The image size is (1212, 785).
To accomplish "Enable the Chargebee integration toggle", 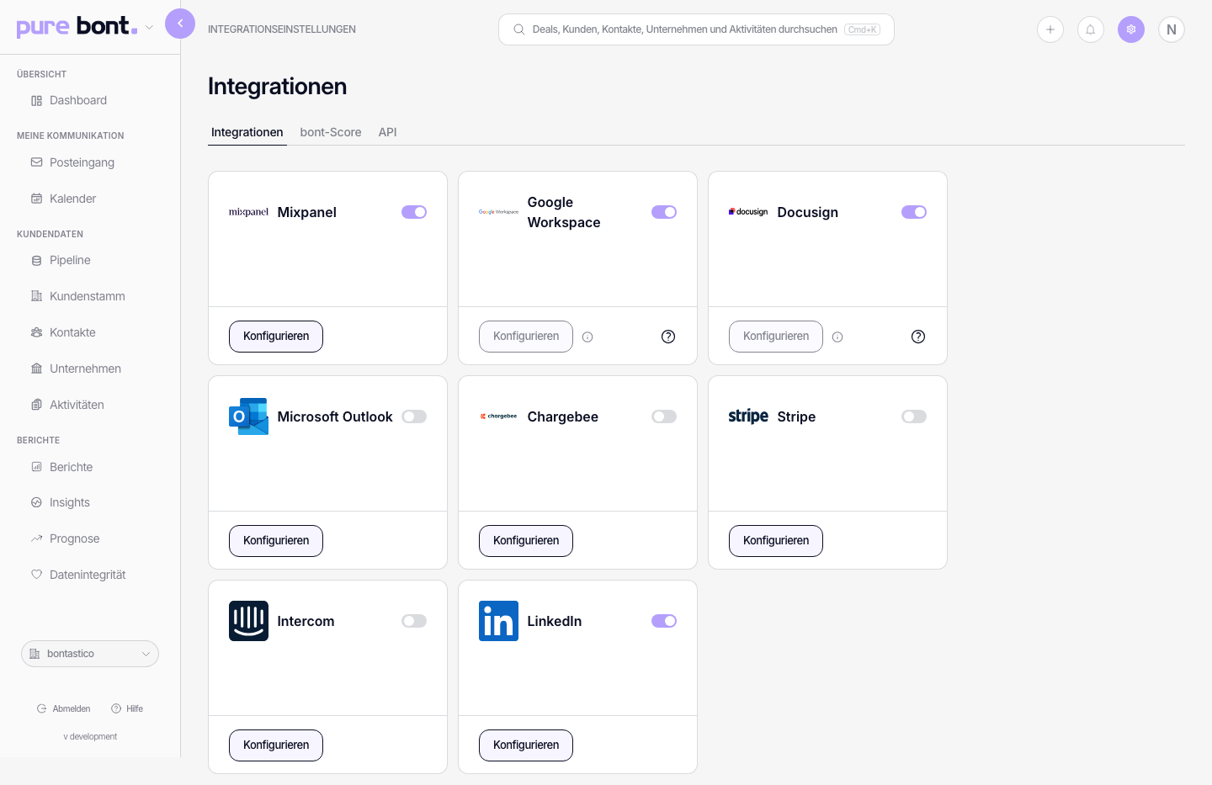I will [664, 416].
